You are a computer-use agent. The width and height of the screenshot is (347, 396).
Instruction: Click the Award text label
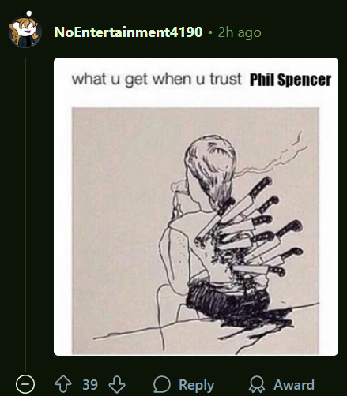[294, 385]
